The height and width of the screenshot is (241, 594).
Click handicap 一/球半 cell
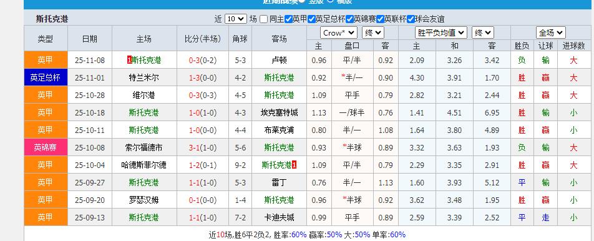pyautogui.click(x=352, y=112)
